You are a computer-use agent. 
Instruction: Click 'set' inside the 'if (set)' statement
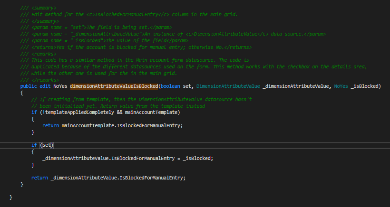point(47,145)
